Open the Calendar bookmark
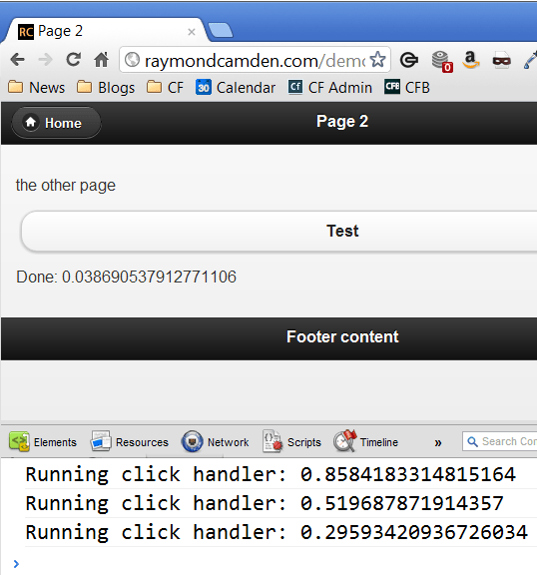Image resolution: width=537 pixels, height=575 pixels. 236,88
